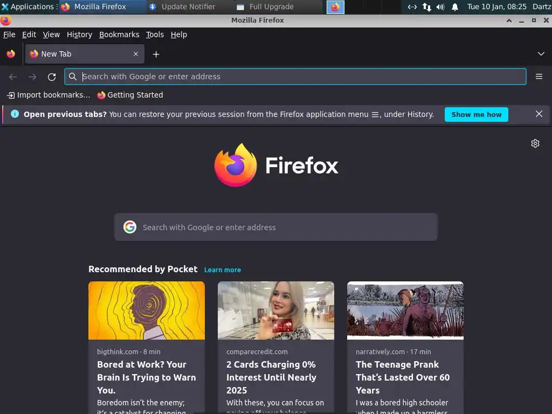Go back using the back arrow
The image size is (552, 414).
[13, 77]
